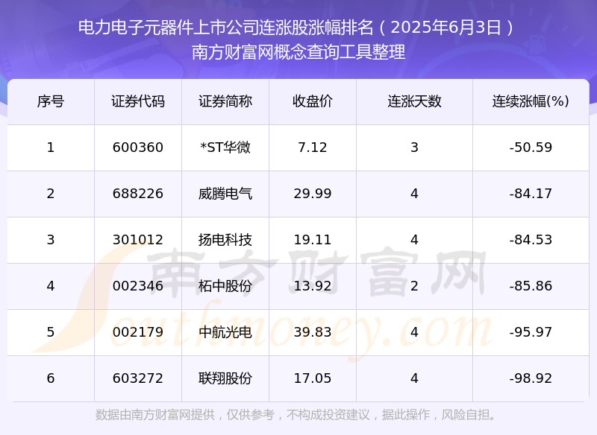Click the value -84.53
Screen dimensions: 597x435
tap(531, 240)
